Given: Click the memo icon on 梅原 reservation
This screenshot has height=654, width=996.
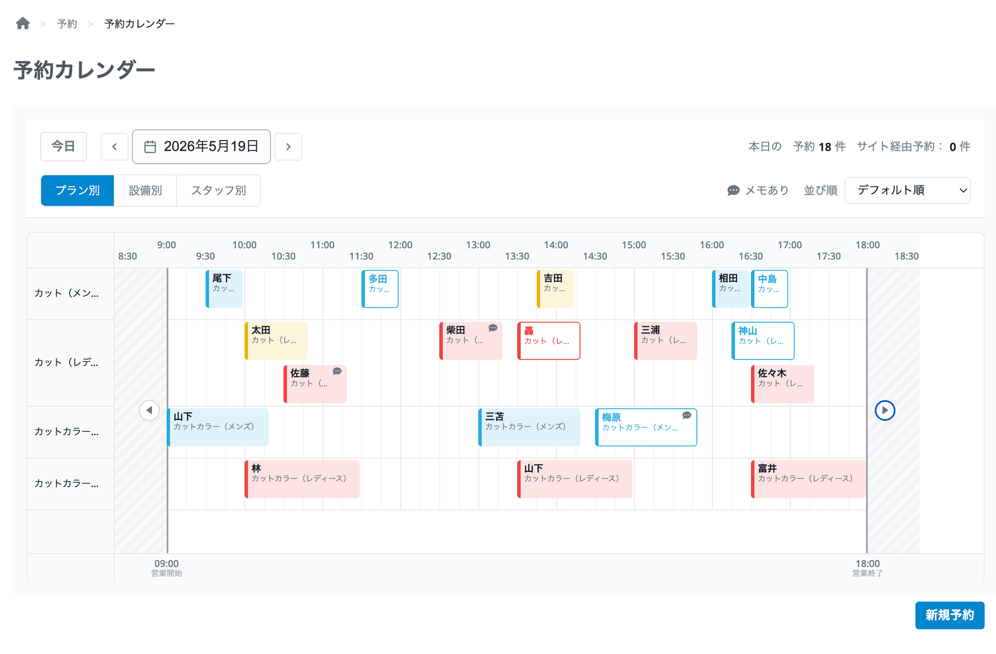Looking at the screenshot, I should pos(687,415).
